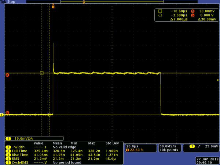Click the 27 Jun 2018 date stamp
The height and width of the screenshot is (165, 220).
[x=208, y=159]
